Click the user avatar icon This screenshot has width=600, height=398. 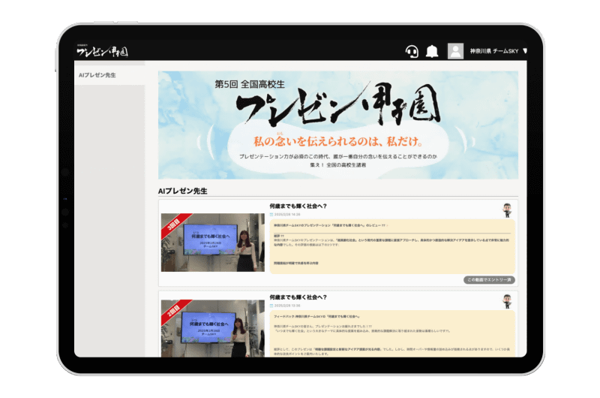pos(455,51)
